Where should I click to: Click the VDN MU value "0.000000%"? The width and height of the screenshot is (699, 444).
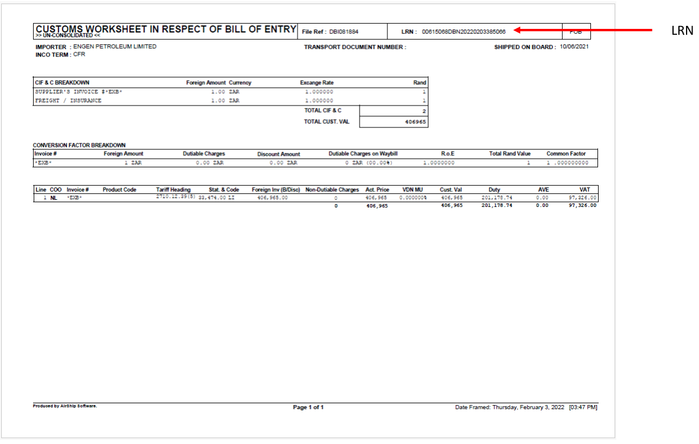pos(413,198)
